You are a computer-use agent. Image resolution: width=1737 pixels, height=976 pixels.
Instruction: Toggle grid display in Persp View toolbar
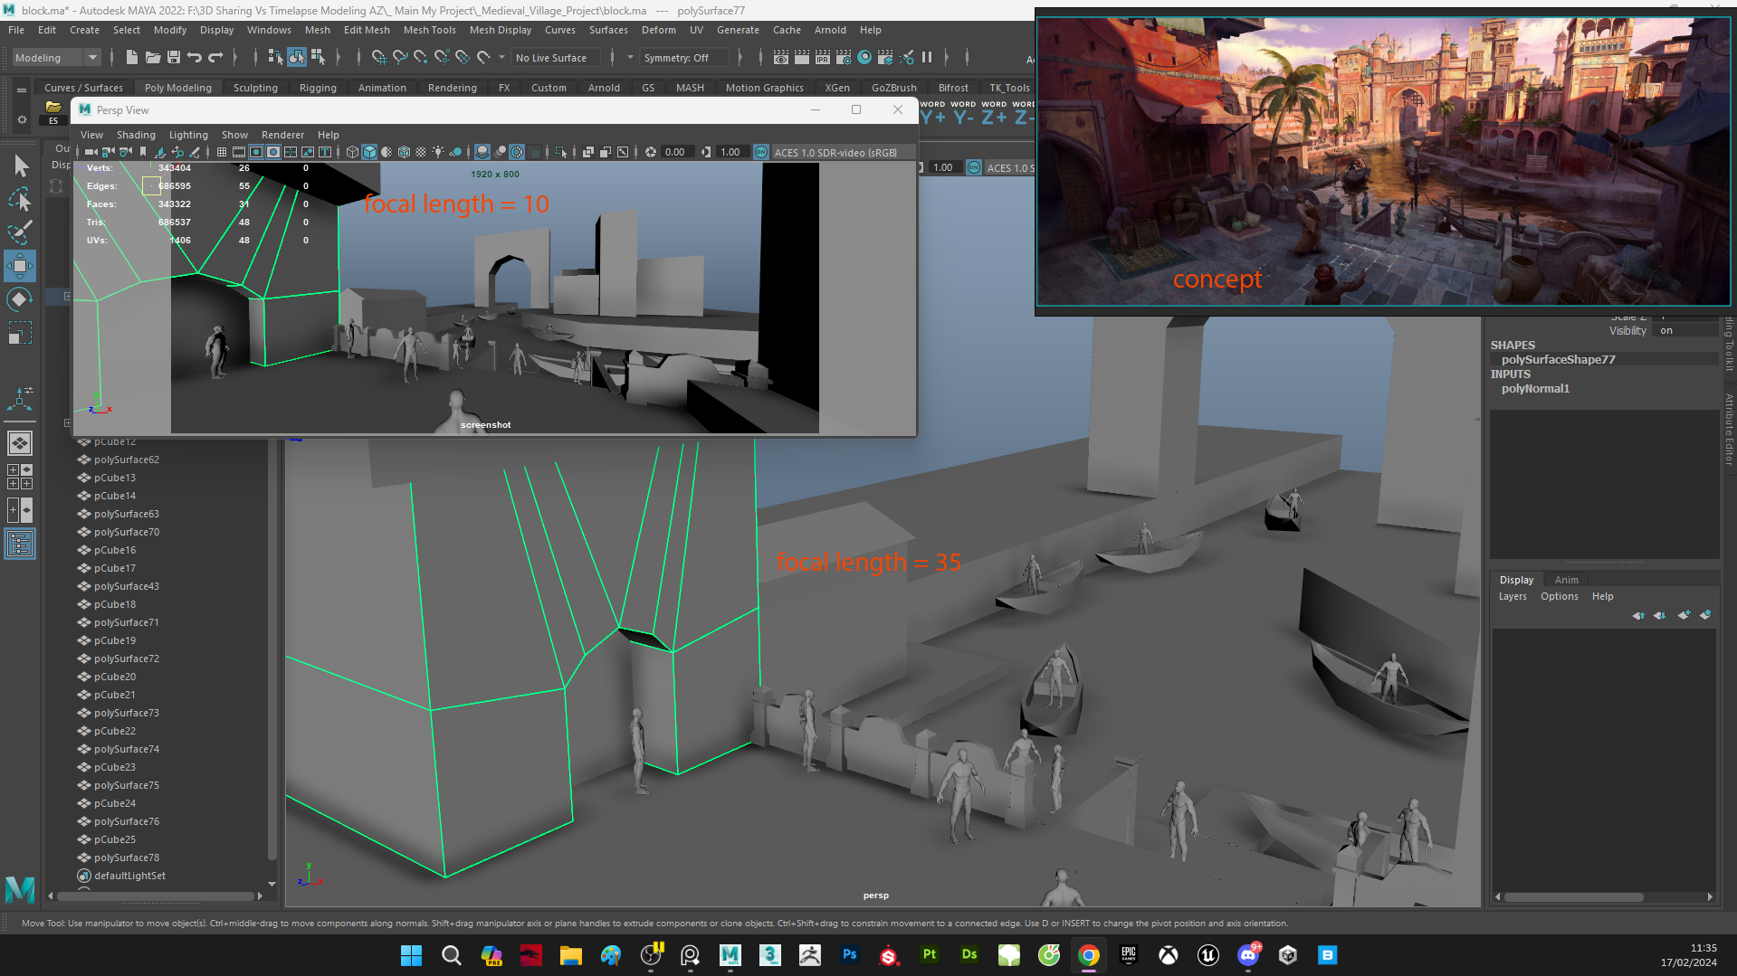pyautogui.click(x=222, y=152)
